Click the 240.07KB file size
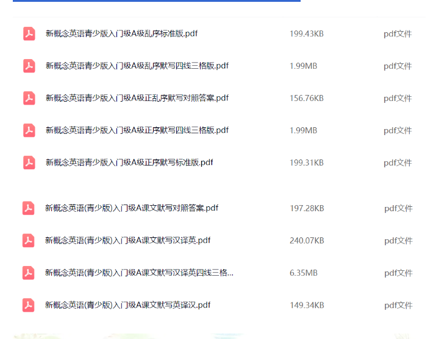Image resolution: width=436 pixels, height=339 pixels. click(x=307, y=240)
